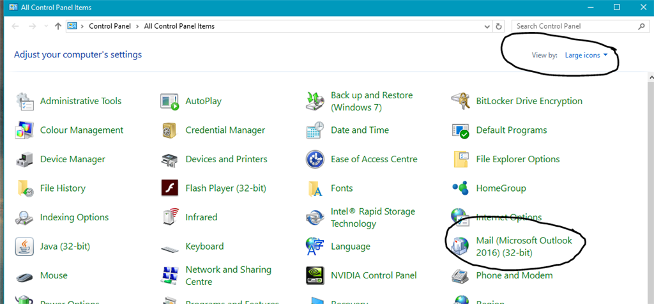The image size is (654, 304).
Task: Open the Intel Rapid Storage Technology icon
Action: click(x=315, y=218)
